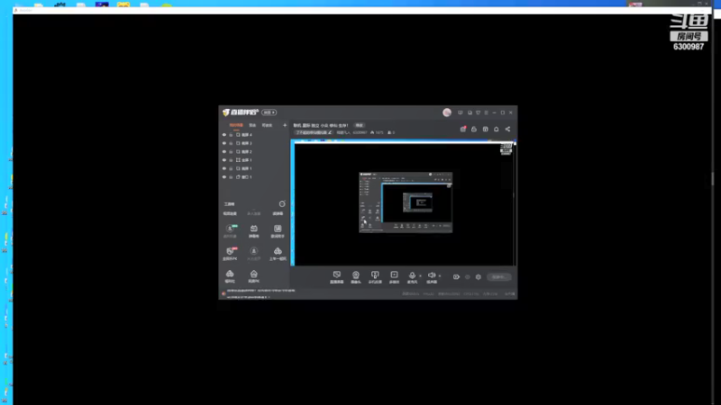This screenshot has height=405, width=721.
Task: Start recording with the camcorder icon
Action: click(x=456, y=277)
